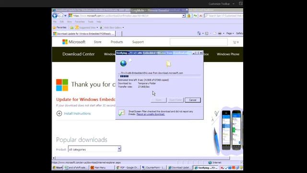Open Download Center heading link
Viewport: 307px width, 173px height.
click(79, 54)
